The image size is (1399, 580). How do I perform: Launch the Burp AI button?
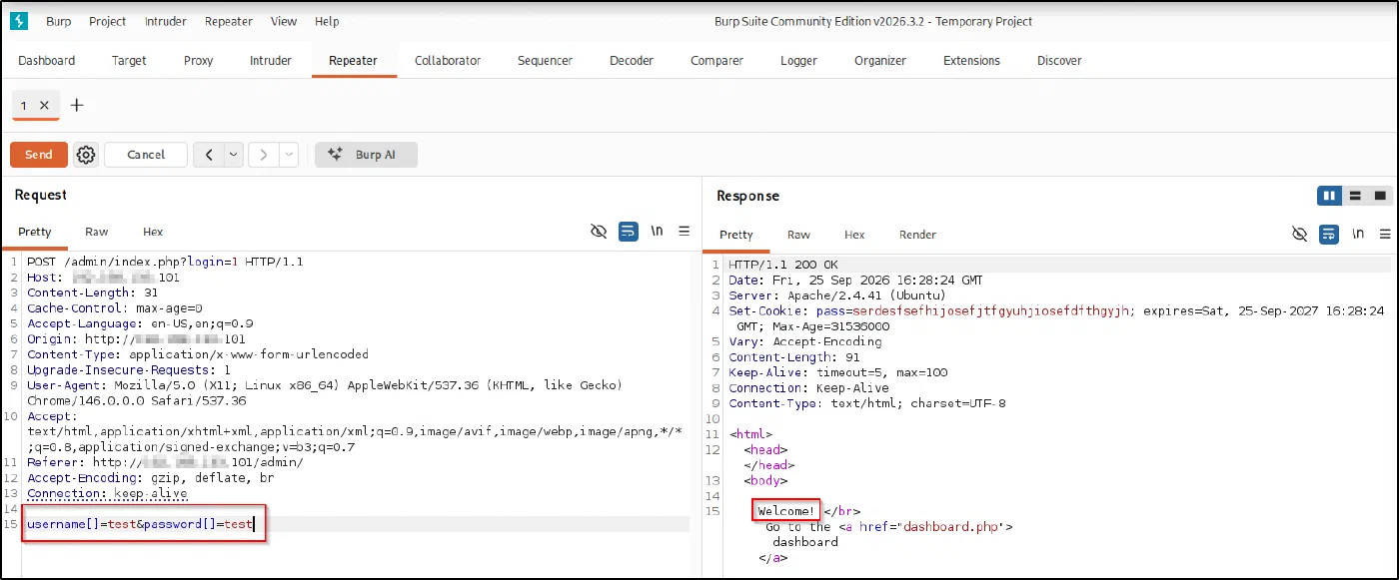pyautogui.click(x=367, y=155)
